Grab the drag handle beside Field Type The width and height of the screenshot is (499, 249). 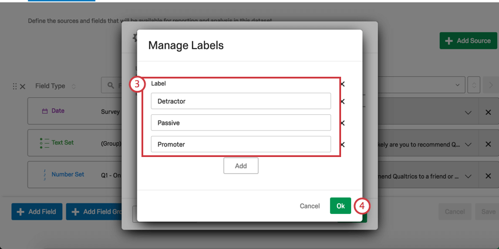pos(15,86)
